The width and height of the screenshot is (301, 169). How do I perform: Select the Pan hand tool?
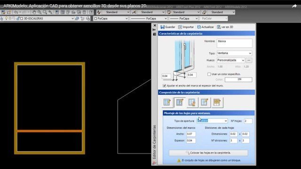pos(34,12)
